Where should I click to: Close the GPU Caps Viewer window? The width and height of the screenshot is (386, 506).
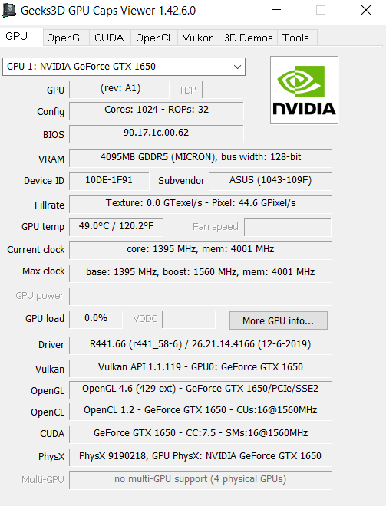pyautogui.click(x=365, y=10)
